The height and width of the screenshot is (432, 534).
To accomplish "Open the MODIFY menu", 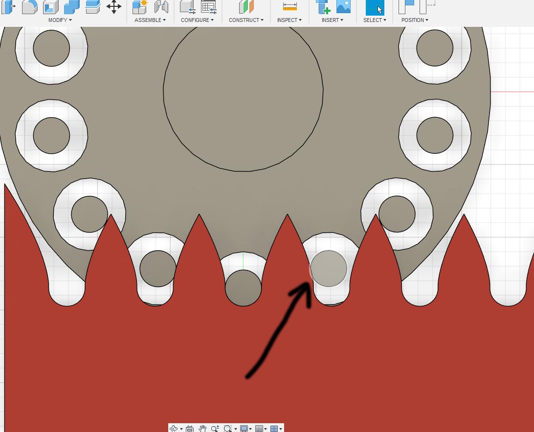I will click(59, 20).
